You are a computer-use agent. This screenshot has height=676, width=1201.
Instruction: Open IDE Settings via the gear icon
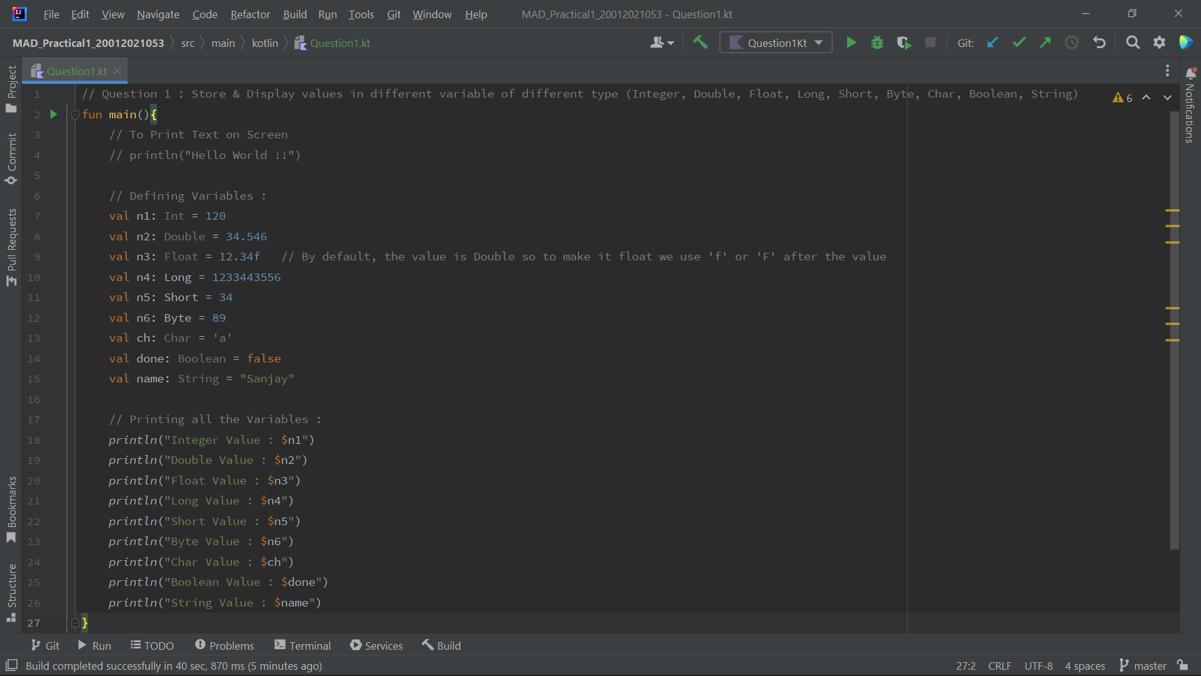pos(1160,42)
